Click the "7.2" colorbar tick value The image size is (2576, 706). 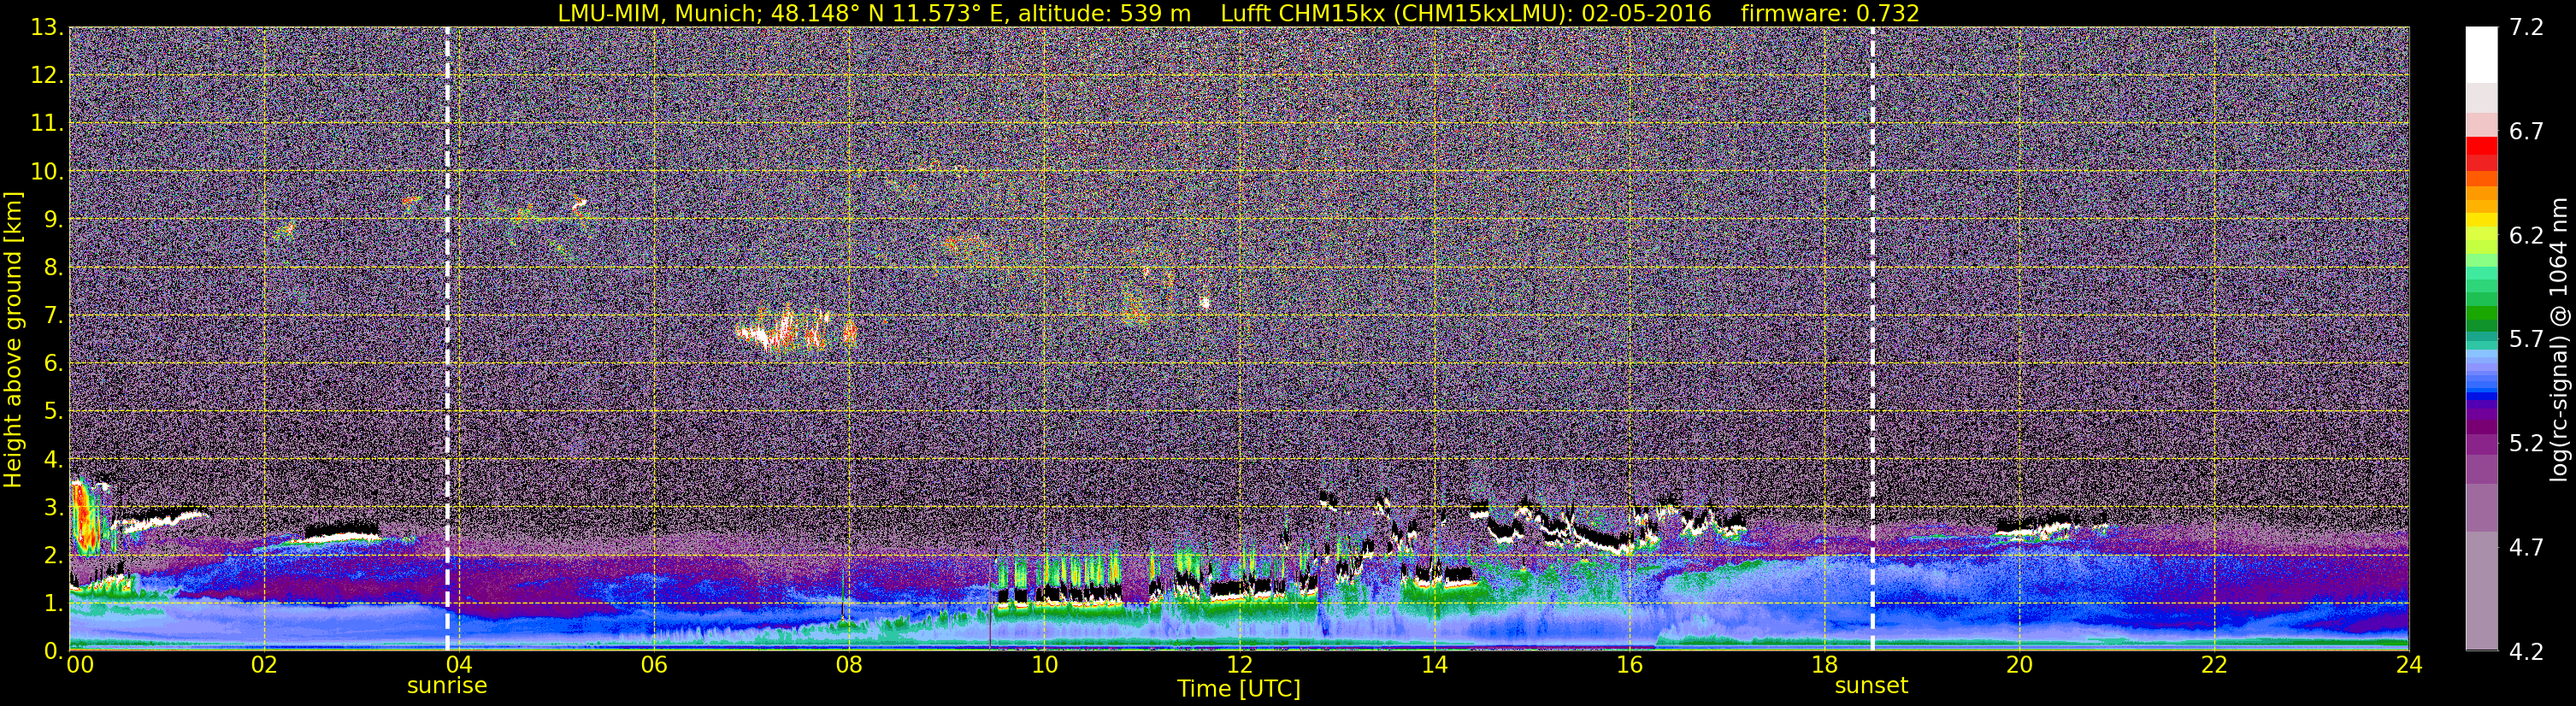pyautogui.click(x=2526, y=27)
